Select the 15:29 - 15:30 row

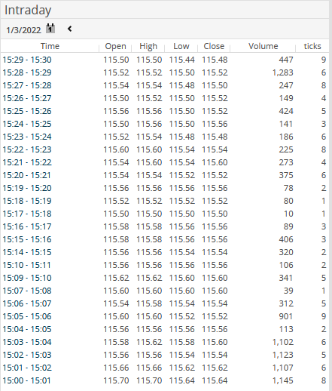point(165,60)
